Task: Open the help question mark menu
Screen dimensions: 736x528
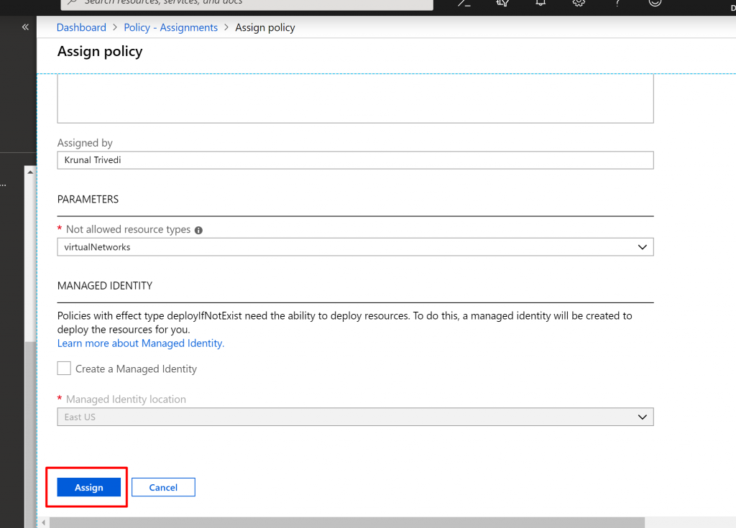Action: pyautogui.click(x=617, y=3)
